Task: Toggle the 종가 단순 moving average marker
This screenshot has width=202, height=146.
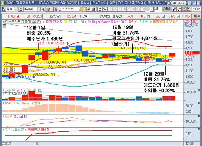Action: coord(44,22)
